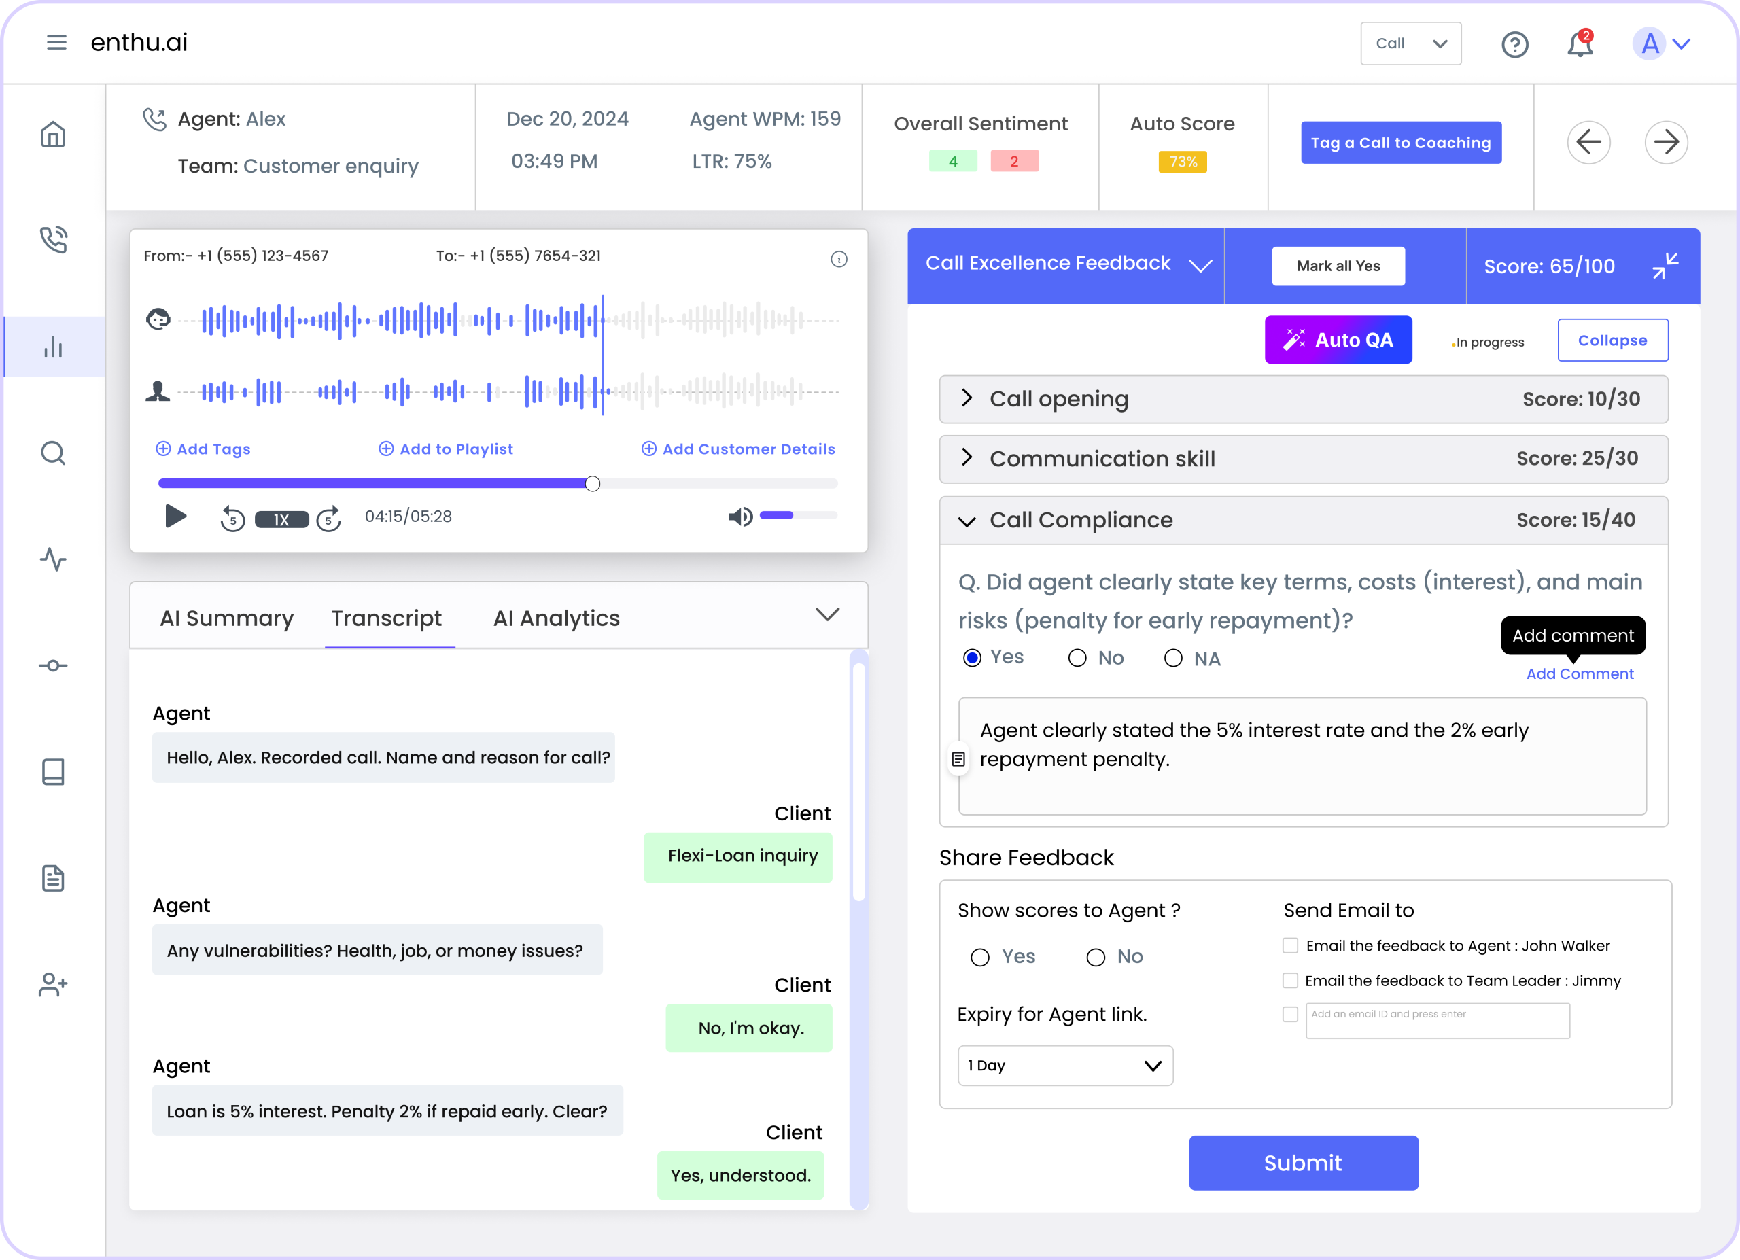Click the rewind 5 seconds icon
Image resolution: width=1740 pixels, height=1260 pixels.
(x=232, y=519)
